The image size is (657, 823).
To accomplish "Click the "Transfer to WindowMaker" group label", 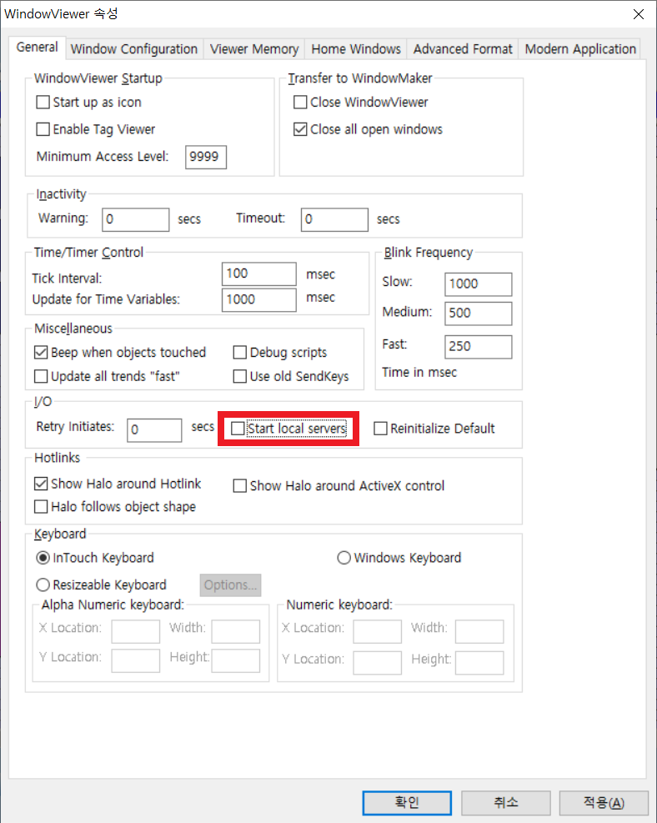I will click(360, 78).
